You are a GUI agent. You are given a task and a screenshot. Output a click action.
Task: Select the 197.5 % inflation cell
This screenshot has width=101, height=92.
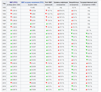pos(61,17)
